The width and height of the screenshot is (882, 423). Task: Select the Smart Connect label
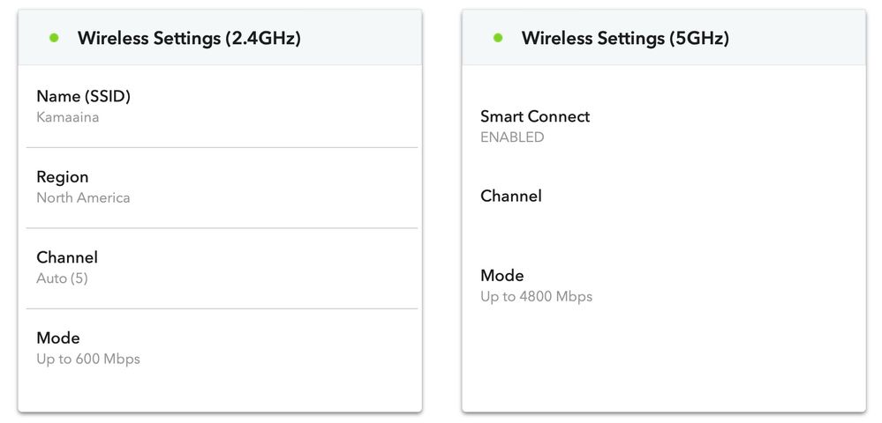pyautogui.click(x=535, y=116)
